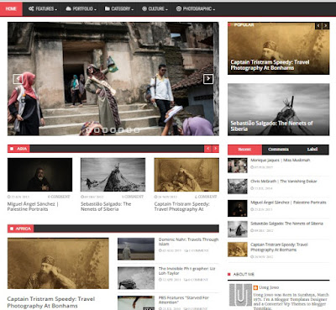This screenshot has height=310, width=336.
Task: Open the Category dropdown menu
Action: (119, 9)
